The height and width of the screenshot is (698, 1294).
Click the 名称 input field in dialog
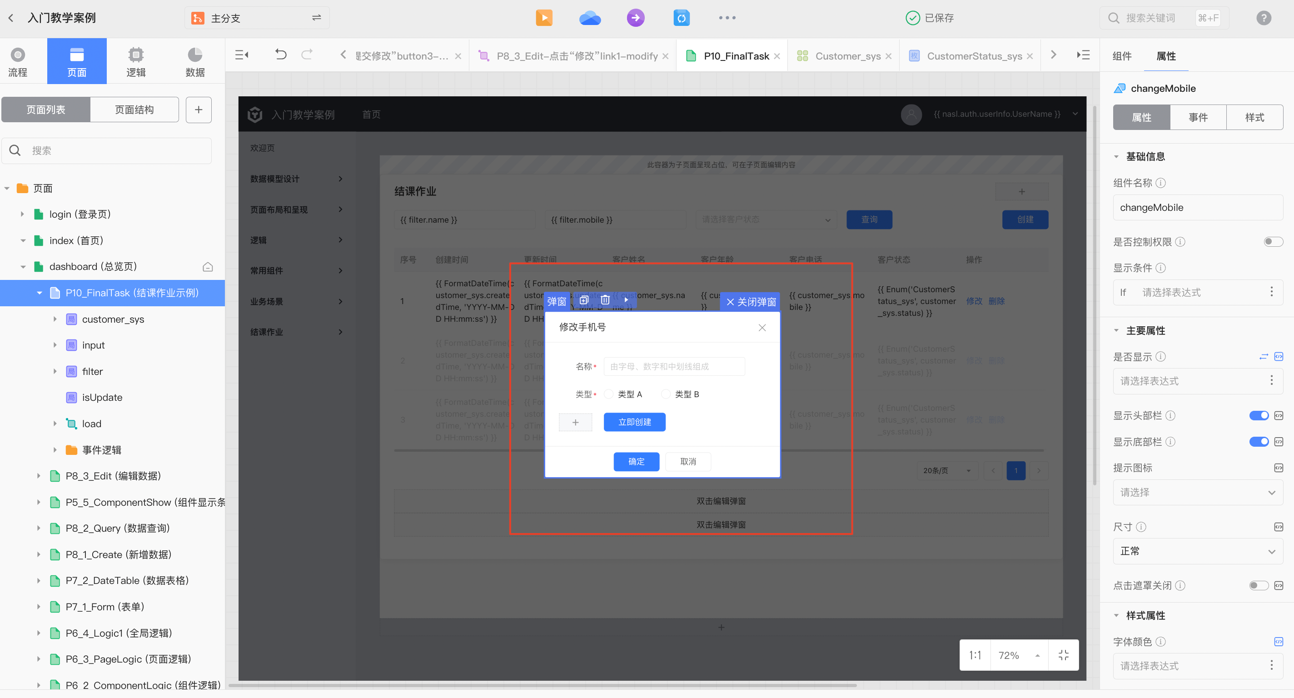click(674, 366)
